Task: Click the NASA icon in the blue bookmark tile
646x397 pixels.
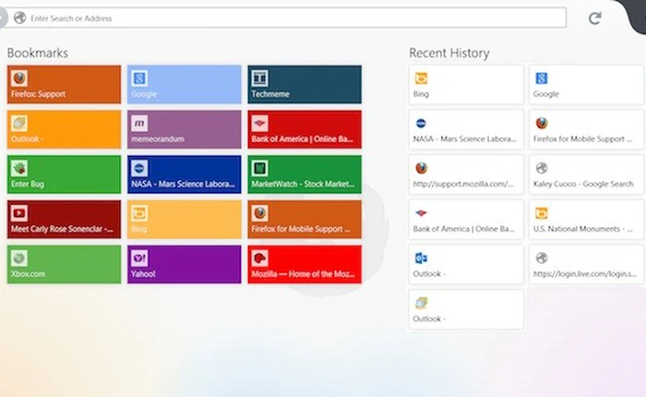Action: tap(139, 168)
